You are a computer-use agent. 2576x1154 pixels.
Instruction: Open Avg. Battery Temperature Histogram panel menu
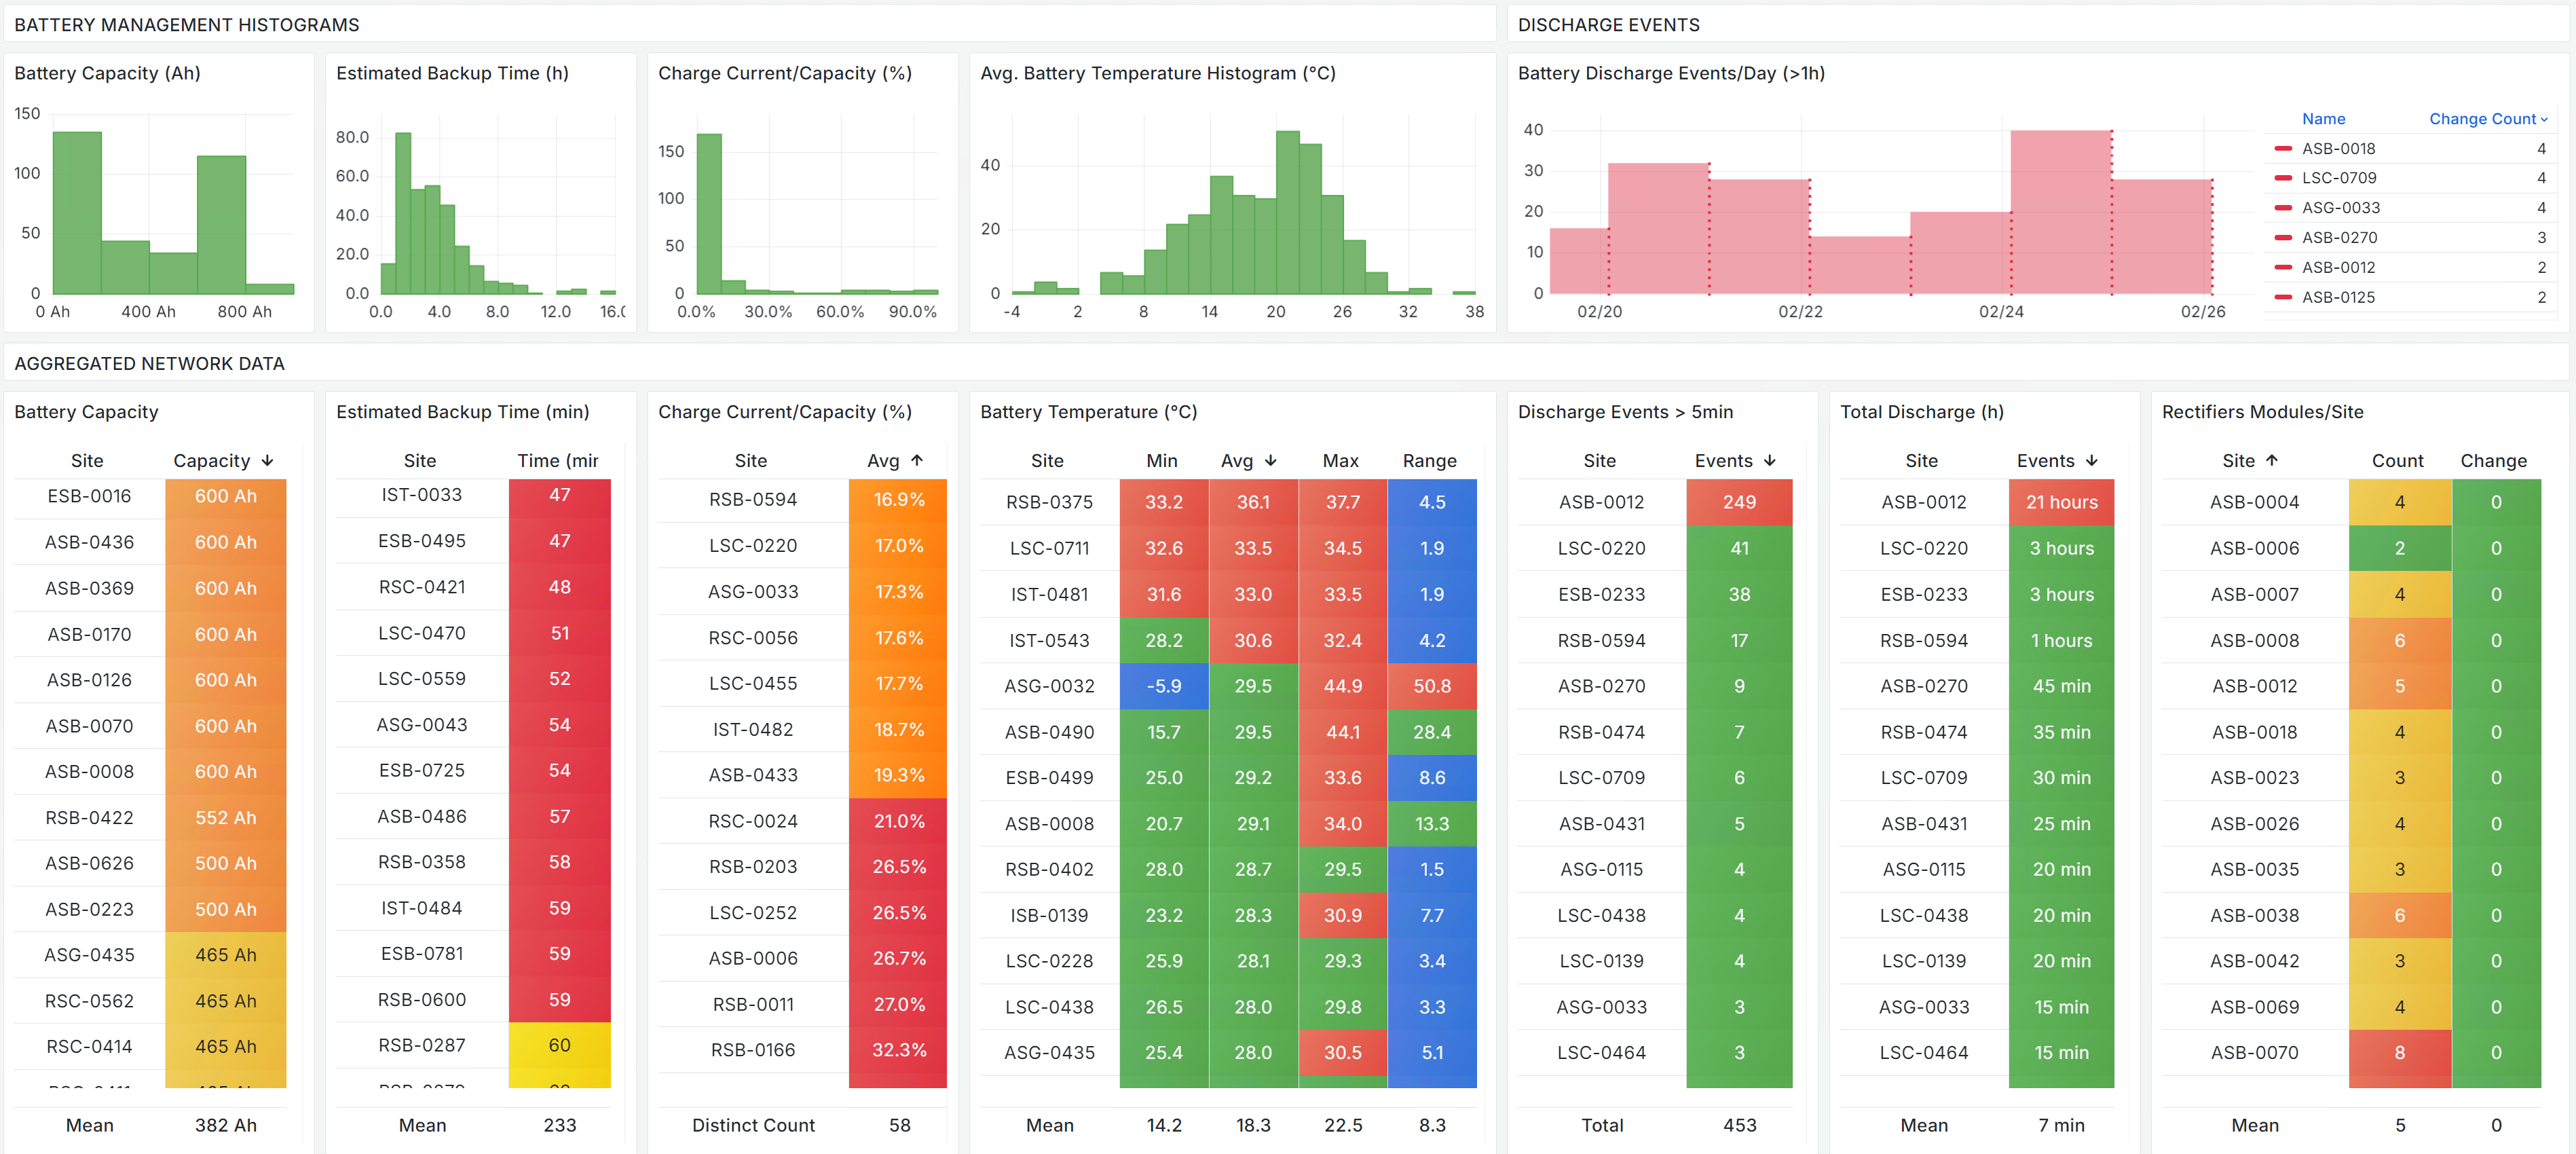(1157, 73)
